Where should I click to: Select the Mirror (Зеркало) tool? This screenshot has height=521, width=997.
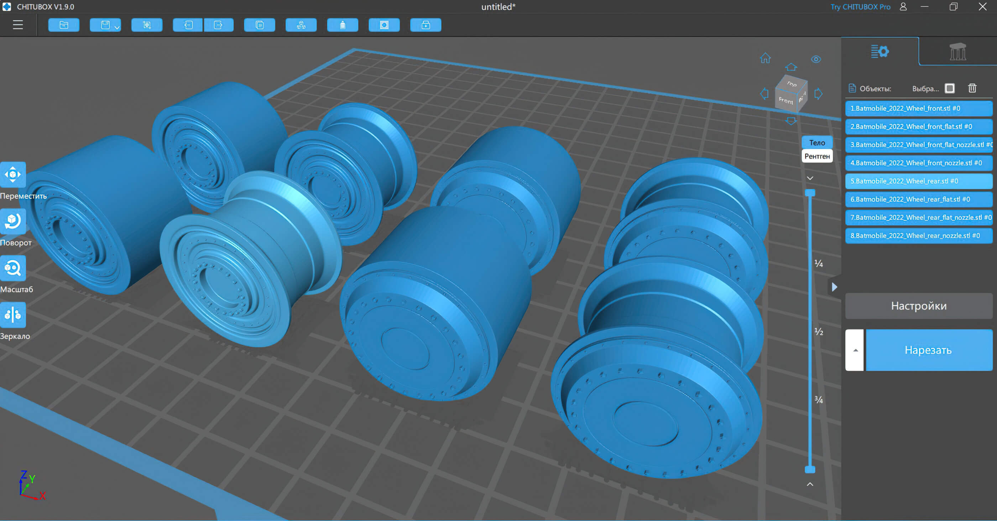pos(13,315)
